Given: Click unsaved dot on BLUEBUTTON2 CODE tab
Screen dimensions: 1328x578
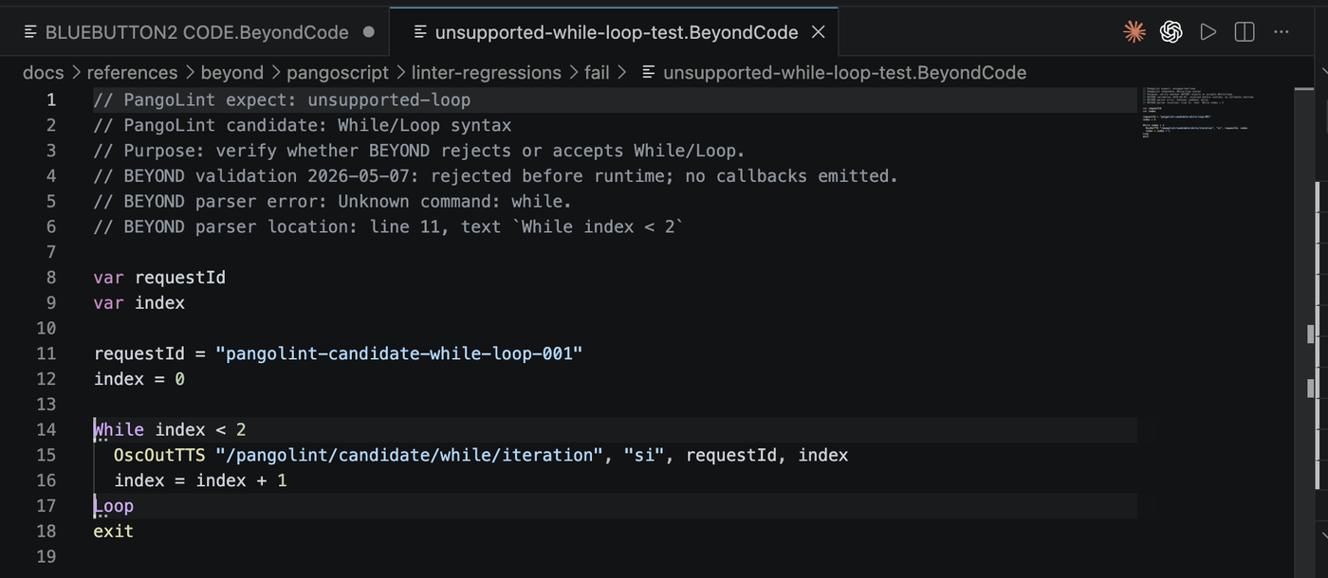Looking at the screenshot, I should [369, 31].
